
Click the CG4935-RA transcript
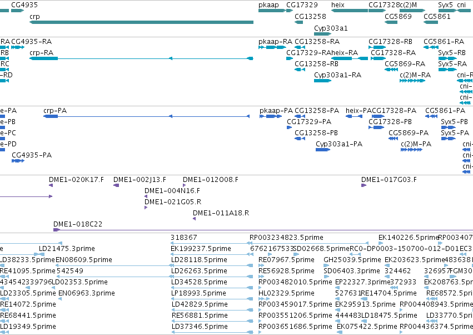(18, 47)
